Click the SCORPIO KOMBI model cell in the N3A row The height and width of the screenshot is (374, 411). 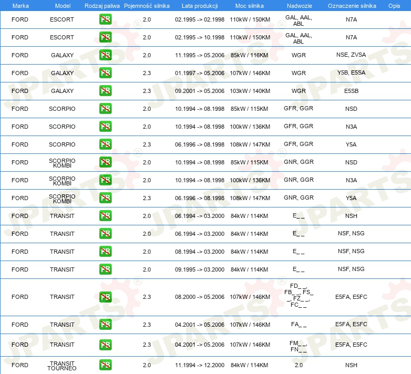(62, 181)
